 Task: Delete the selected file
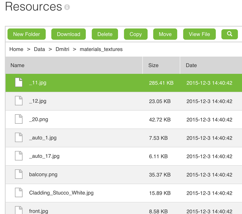tap(105, 34)
